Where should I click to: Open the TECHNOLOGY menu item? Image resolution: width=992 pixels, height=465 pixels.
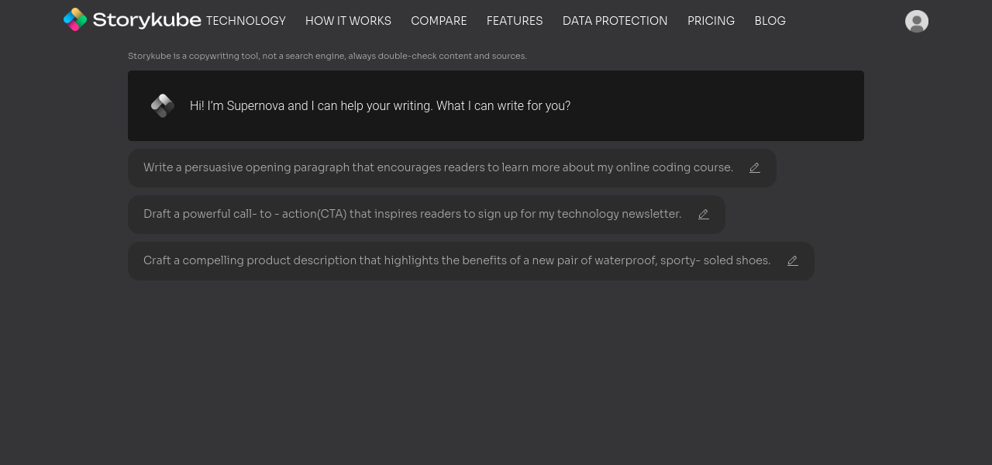coord(246,21)
